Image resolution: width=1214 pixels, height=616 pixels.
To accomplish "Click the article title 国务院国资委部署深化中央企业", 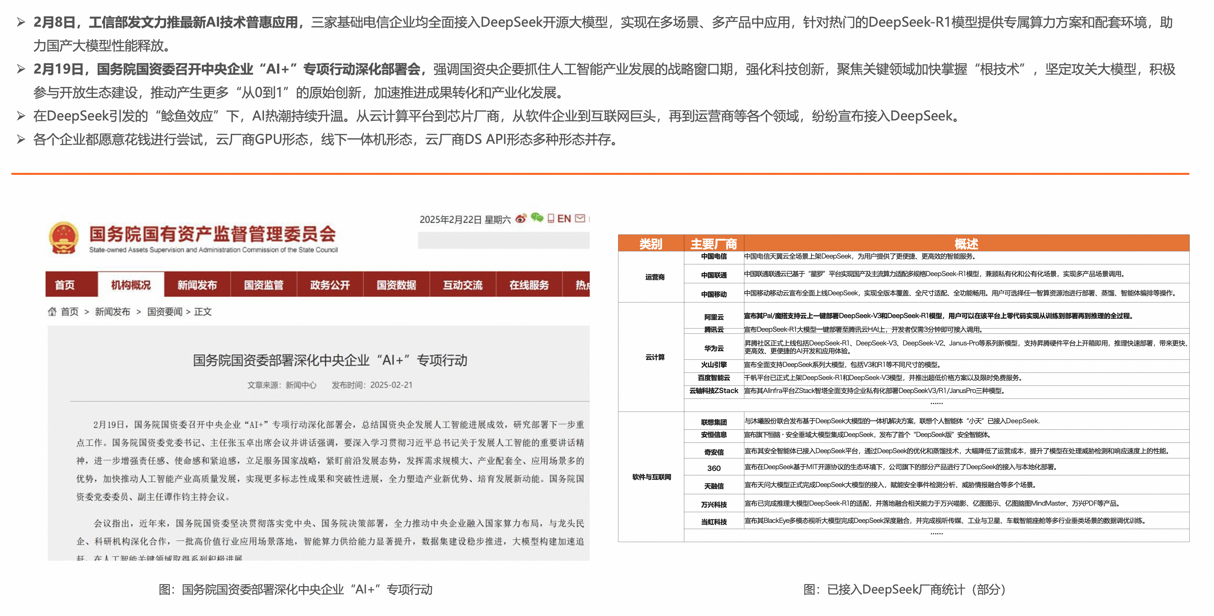I will point(330,360).
